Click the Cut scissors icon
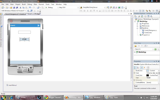This screenshot has width=160, height=100. pos(20,7)
